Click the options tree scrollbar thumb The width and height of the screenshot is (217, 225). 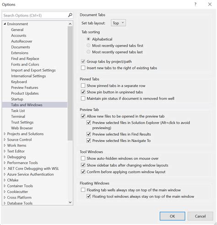[x=70, y=83]
